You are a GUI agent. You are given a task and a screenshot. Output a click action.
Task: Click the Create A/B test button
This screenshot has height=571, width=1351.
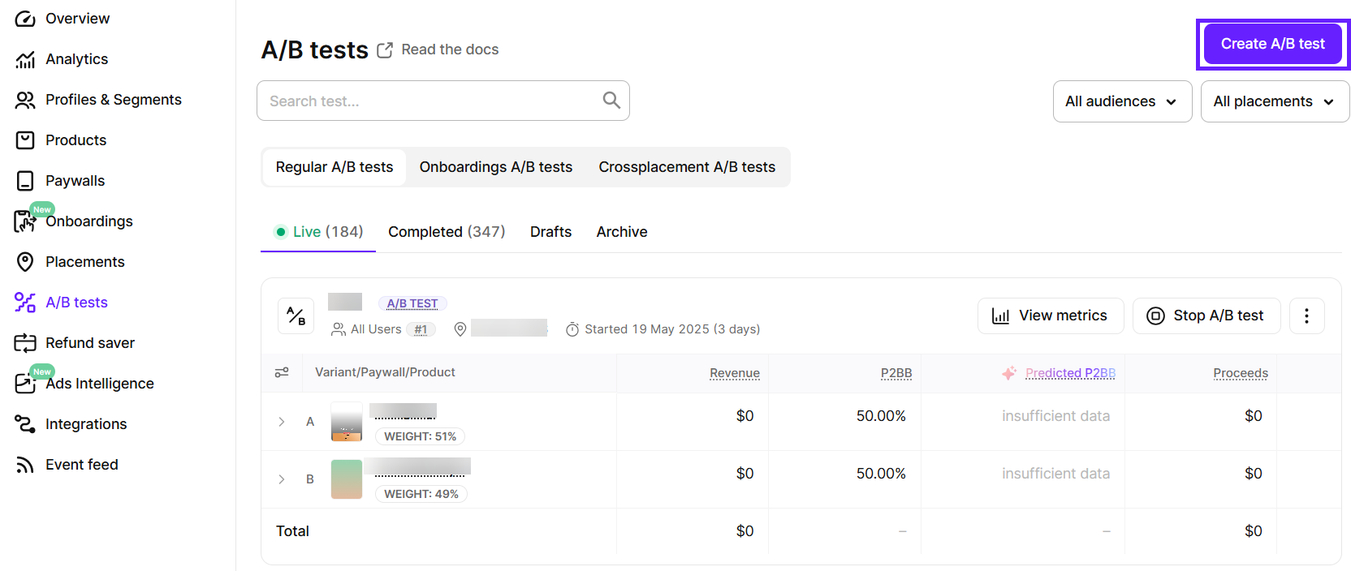tap(1272, 44)
